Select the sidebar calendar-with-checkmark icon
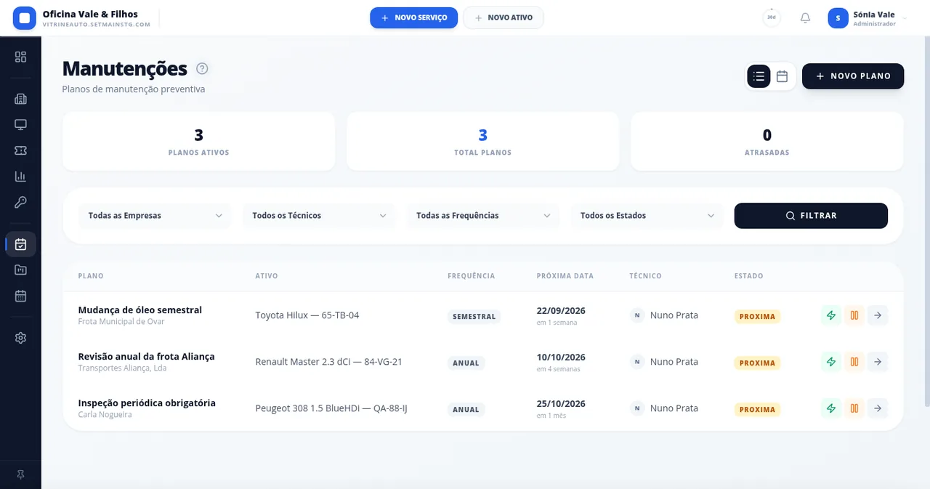Image resolution: width=930 pixels, height=489 pixels. [x=20, y=244]
